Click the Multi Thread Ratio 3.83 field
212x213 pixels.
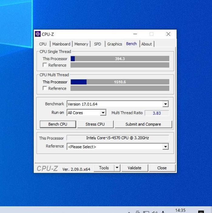click(x=157, y=113)
